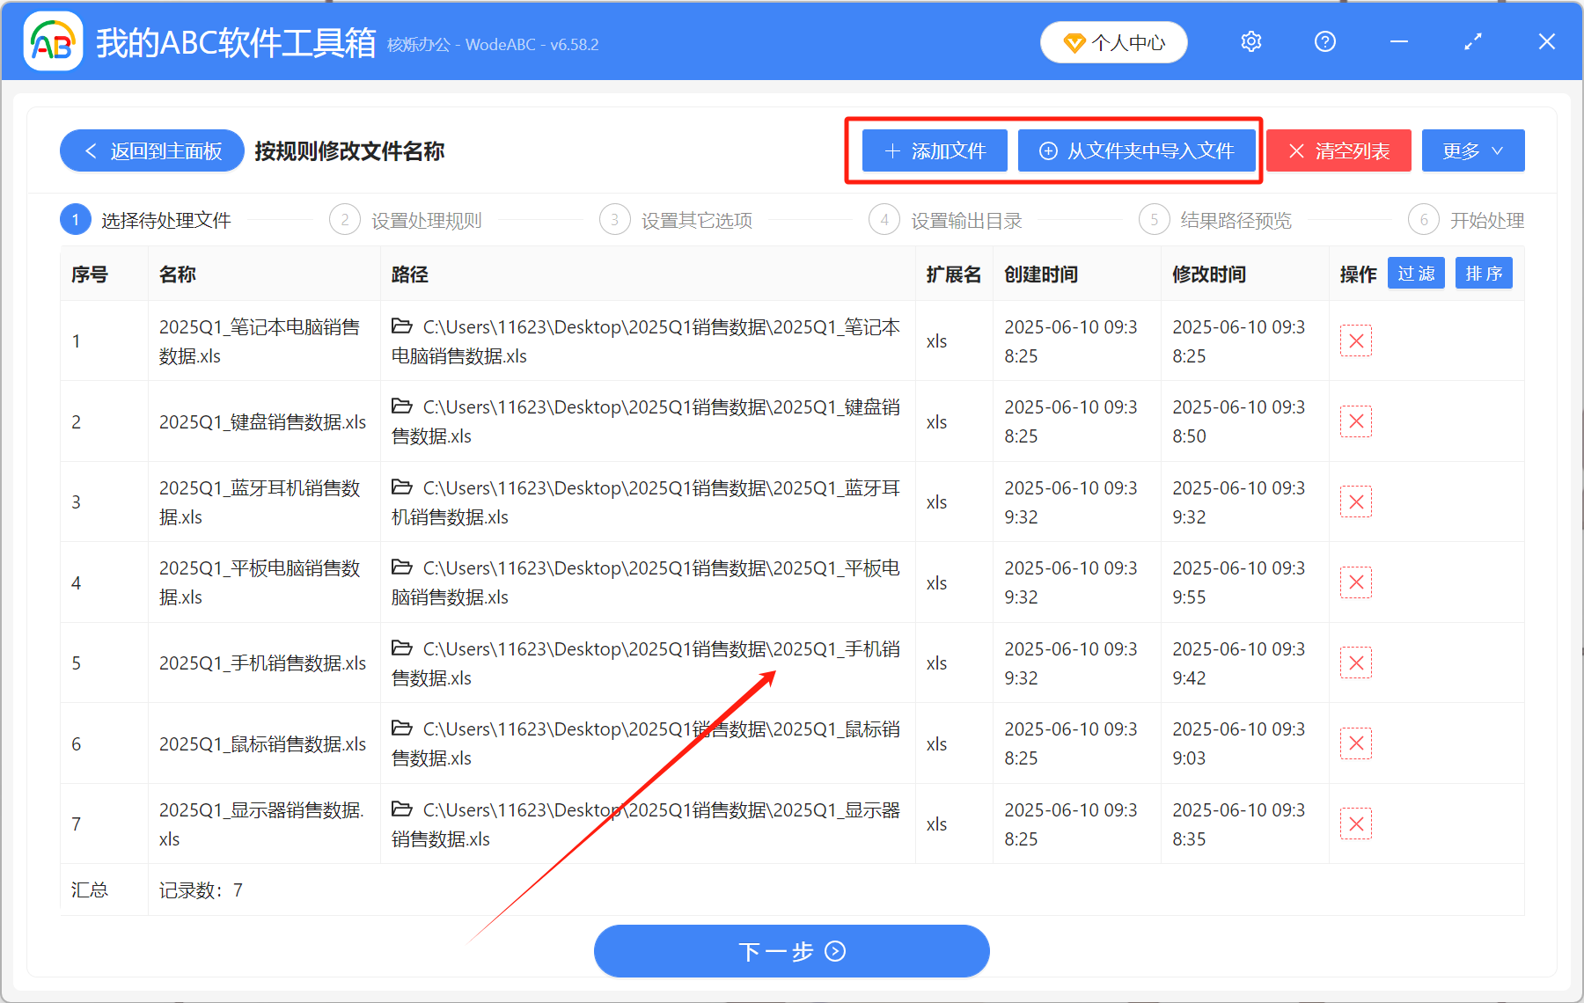Expand the 更多 dropdown
The width and height of the screenshot is (1584, 1003).
pos(1472,150)
